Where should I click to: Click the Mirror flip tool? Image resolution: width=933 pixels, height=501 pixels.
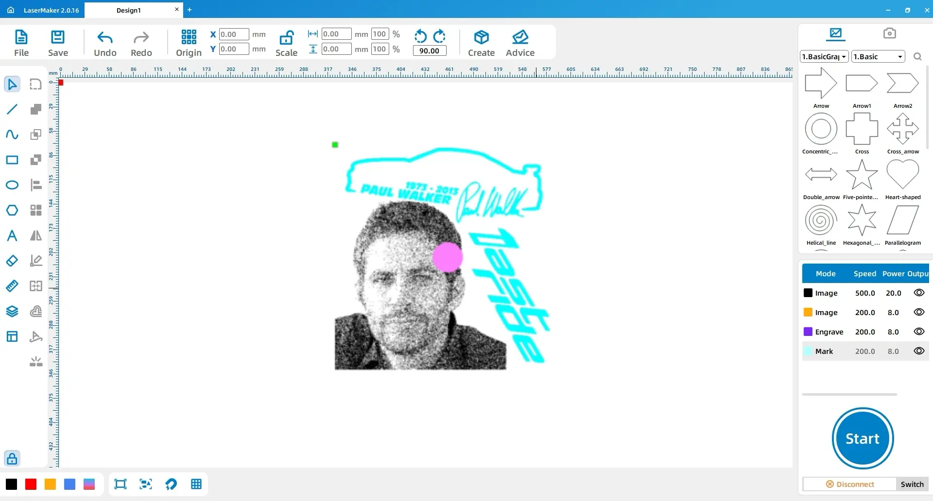point(36,235)
